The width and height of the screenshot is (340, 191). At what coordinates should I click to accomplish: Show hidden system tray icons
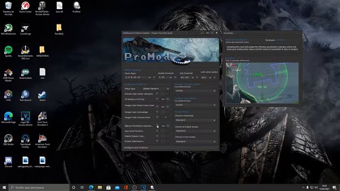pyautogui.click(x=303, y=187)
